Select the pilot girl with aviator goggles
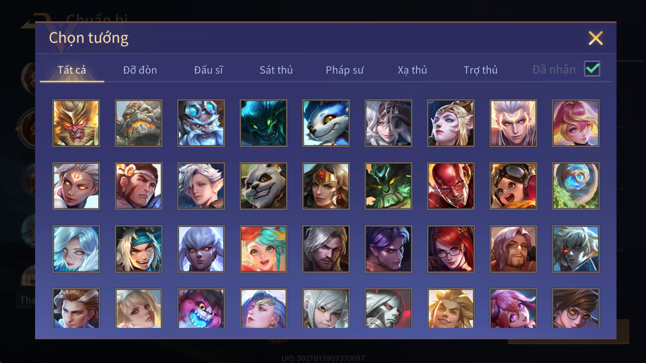 (x=513, y=186)
